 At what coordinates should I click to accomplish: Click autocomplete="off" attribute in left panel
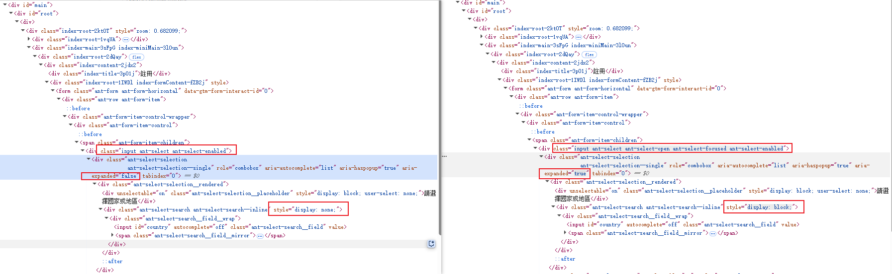[200, 227]
